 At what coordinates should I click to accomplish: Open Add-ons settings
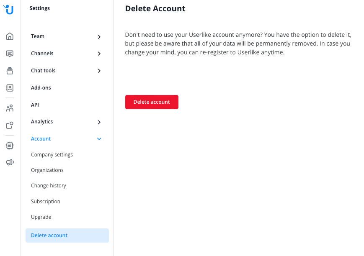pyautogui.click(x=41, y=88)
